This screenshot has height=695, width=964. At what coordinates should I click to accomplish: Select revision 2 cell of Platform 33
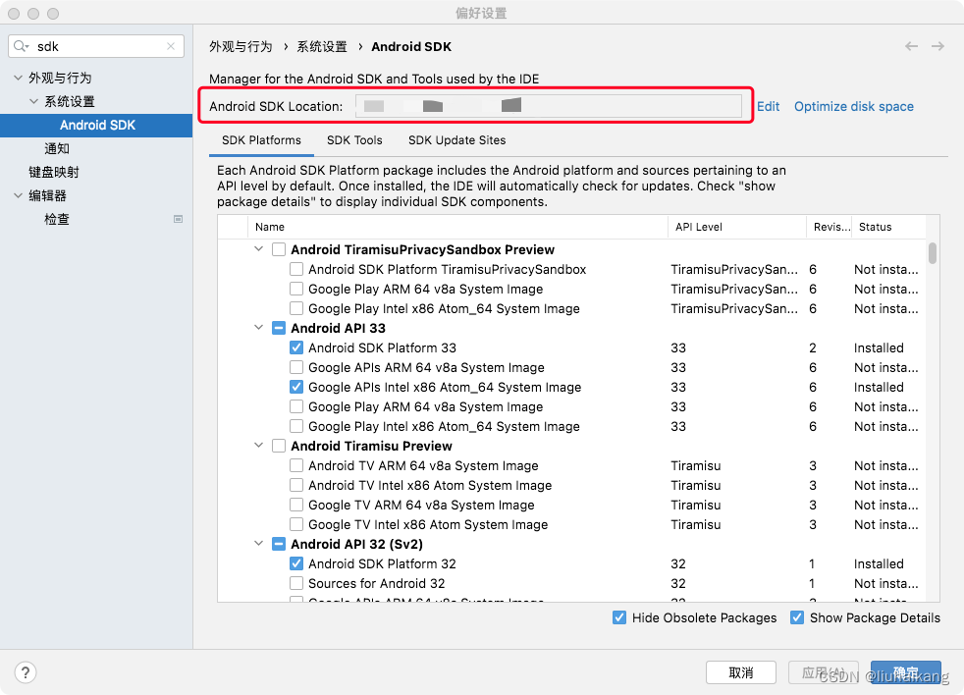click(813, 347)
